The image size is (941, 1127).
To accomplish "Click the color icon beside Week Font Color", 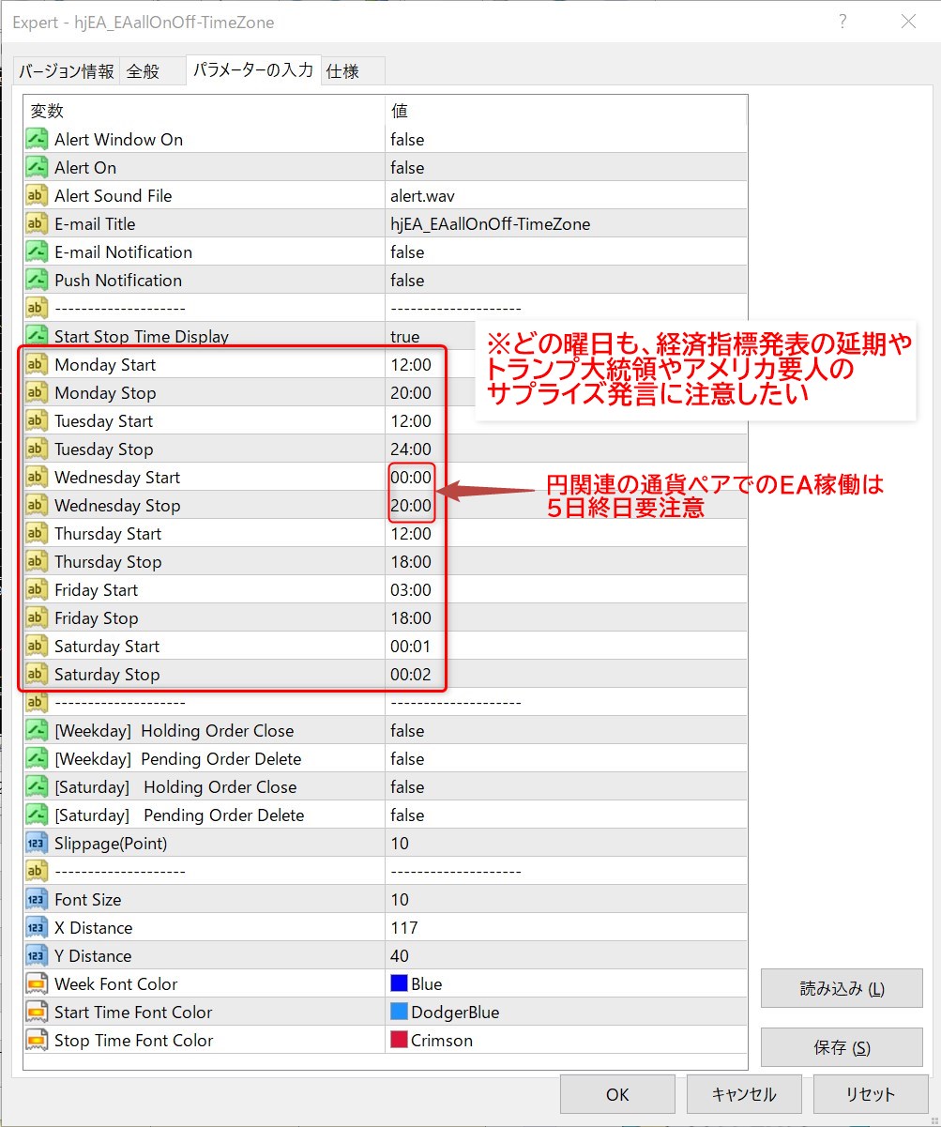I will [37, 984].
